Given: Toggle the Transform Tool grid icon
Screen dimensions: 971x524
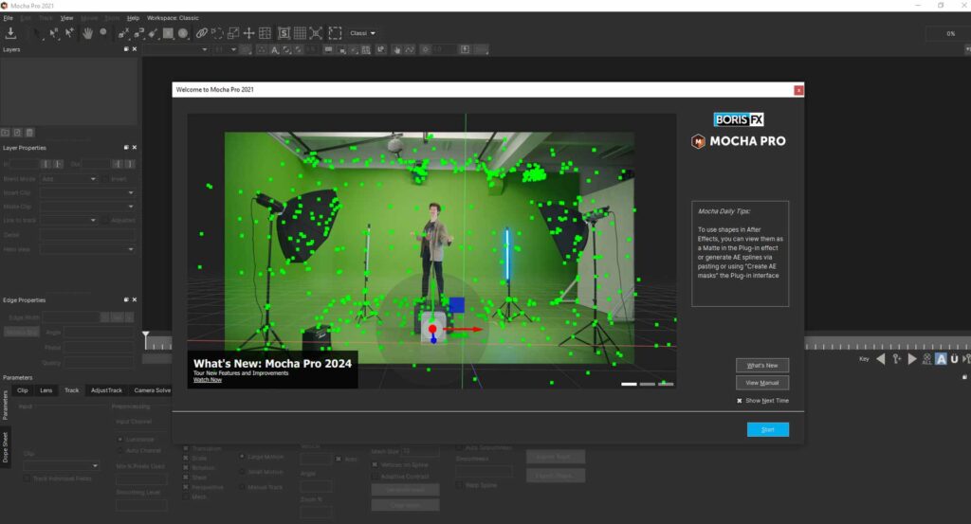Looking at the screenshot, I should click(266, 33).
